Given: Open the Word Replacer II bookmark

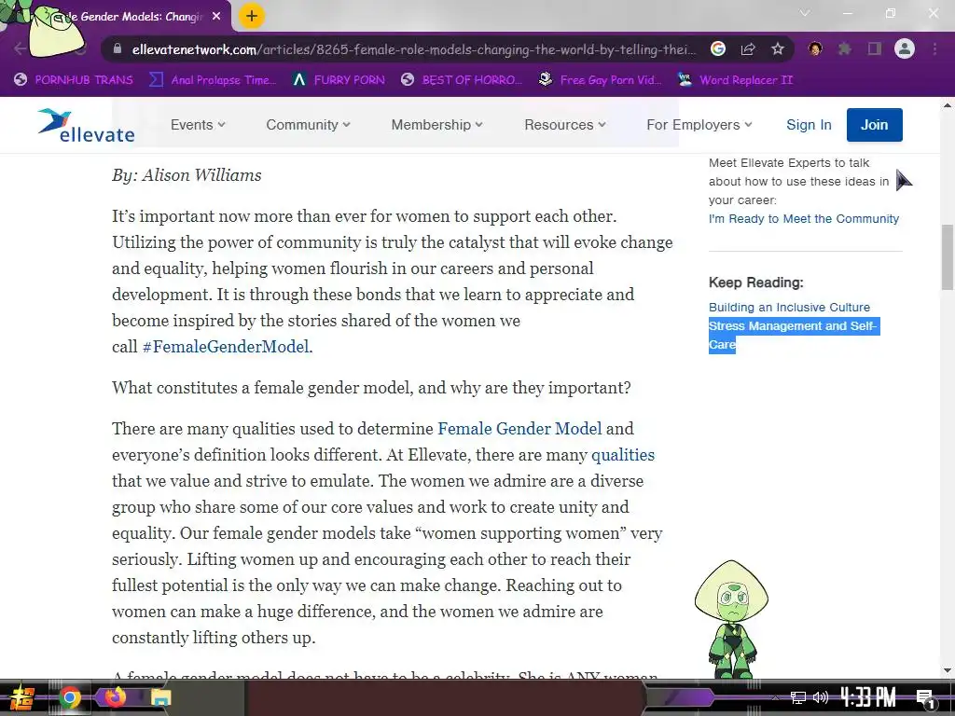Looking at the screenshot, I should pos(735,80).
